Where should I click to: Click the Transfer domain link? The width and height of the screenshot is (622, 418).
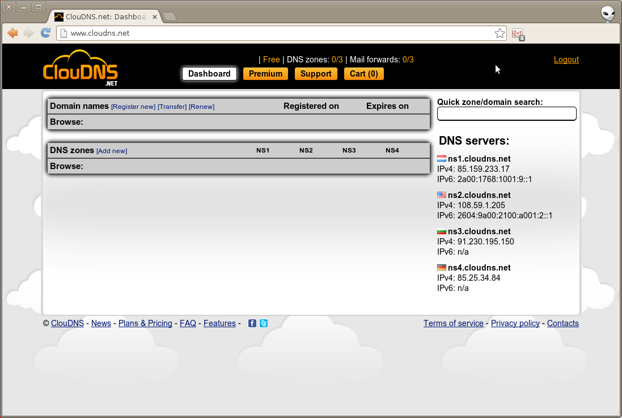[x=172, y=107]
